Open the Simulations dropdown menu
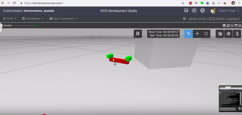The width and height of the screenshot is (242, 115). coord(33,19)
